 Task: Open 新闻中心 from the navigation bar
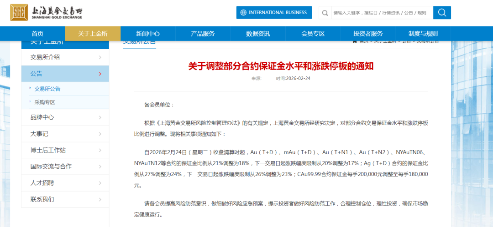[x=148, y=34]
